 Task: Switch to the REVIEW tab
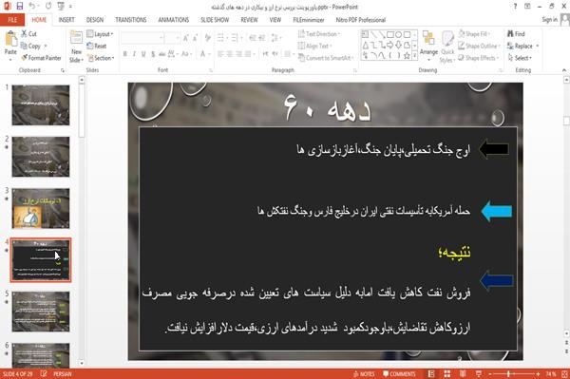click(x=249, y=20)
